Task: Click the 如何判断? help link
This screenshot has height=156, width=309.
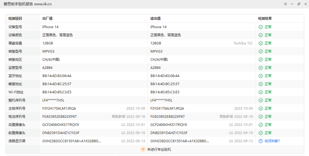Action: pos(272,141)
